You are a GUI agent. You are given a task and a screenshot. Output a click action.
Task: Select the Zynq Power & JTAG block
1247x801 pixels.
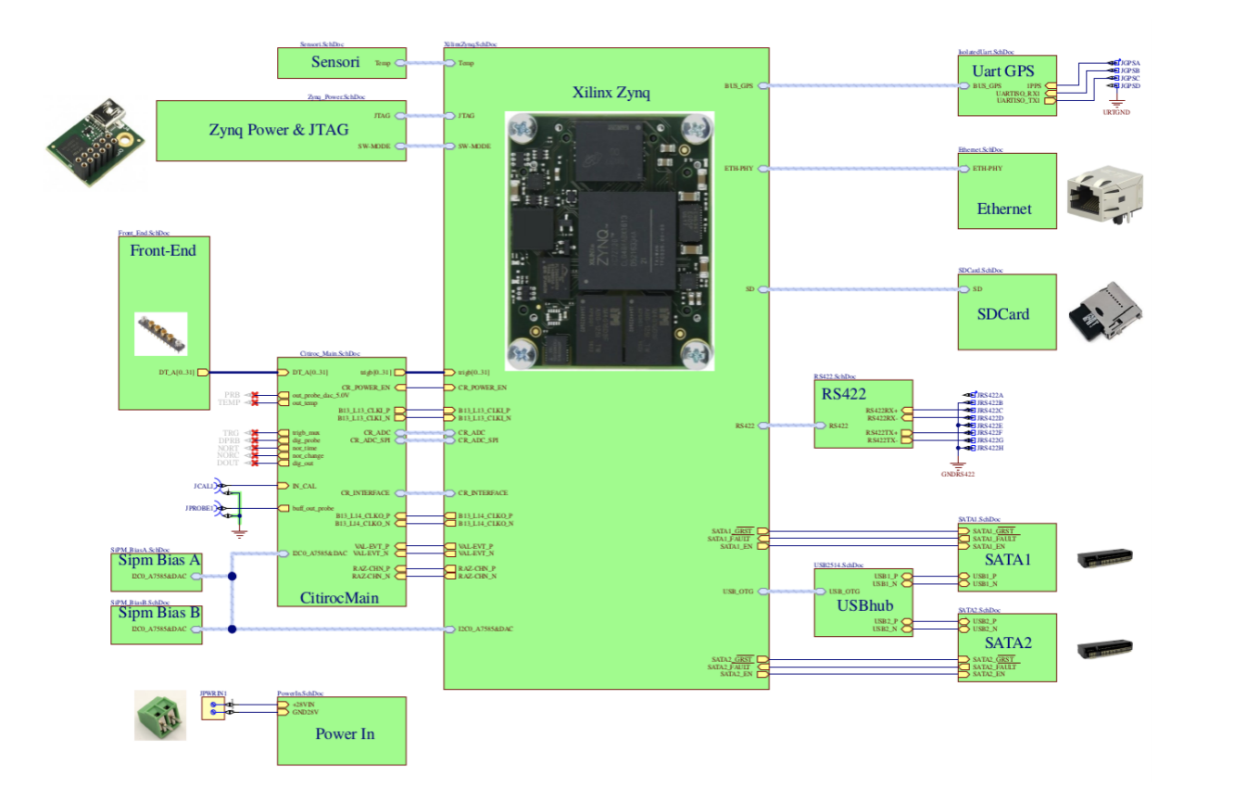[282, 131]
